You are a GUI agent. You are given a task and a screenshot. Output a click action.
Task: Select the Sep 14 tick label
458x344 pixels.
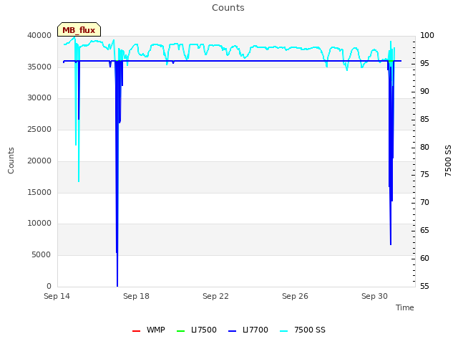click(x=57, y=296)
